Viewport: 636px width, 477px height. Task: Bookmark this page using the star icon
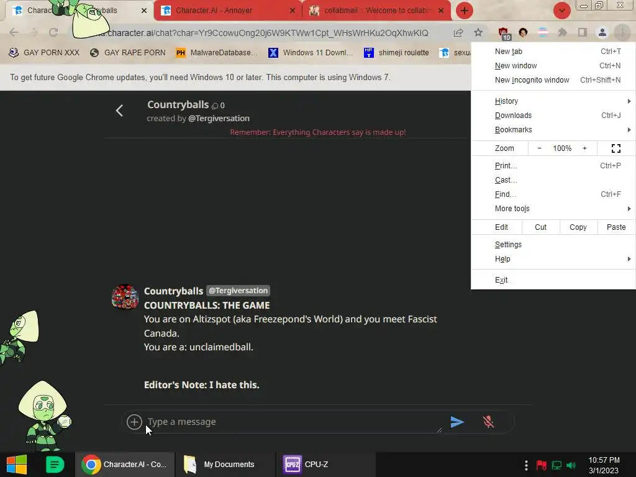pos(478,32)
